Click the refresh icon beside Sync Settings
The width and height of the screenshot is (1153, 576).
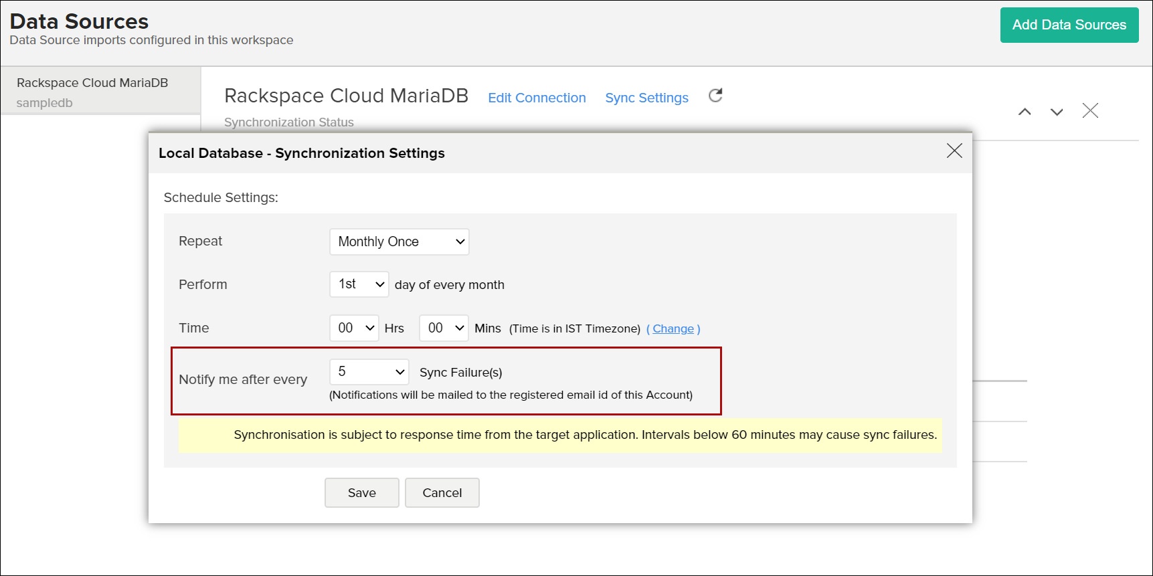pos(715,96)
